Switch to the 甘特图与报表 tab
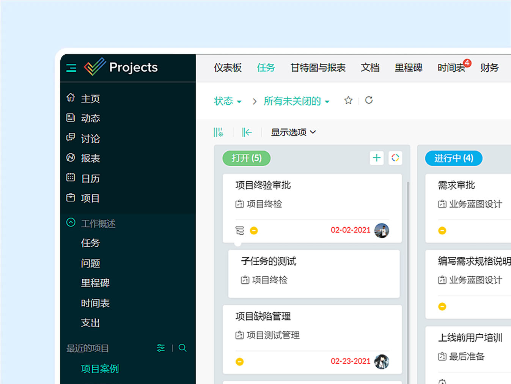This screenshot has width=511, height=384. tap(318, 68)
